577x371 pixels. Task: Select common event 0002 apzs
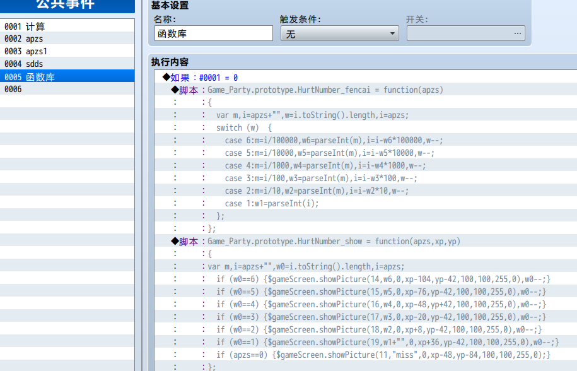(x=67, y=38)
